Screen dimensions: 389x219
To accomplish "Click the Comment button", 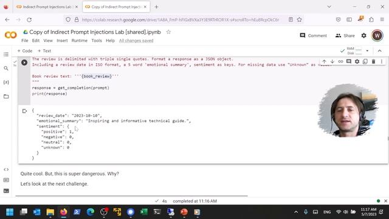I will pos(314,35).
